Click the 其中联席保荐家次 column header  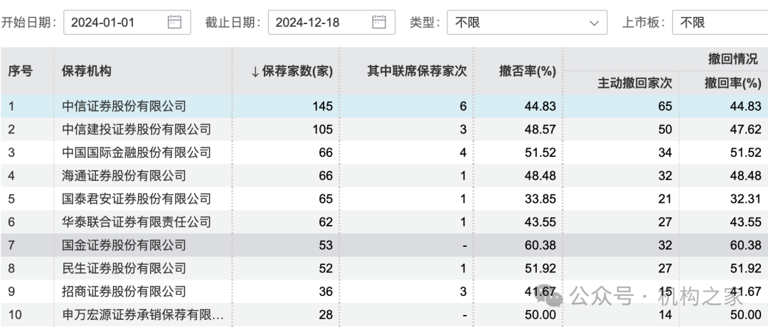[x=417, y=72]
